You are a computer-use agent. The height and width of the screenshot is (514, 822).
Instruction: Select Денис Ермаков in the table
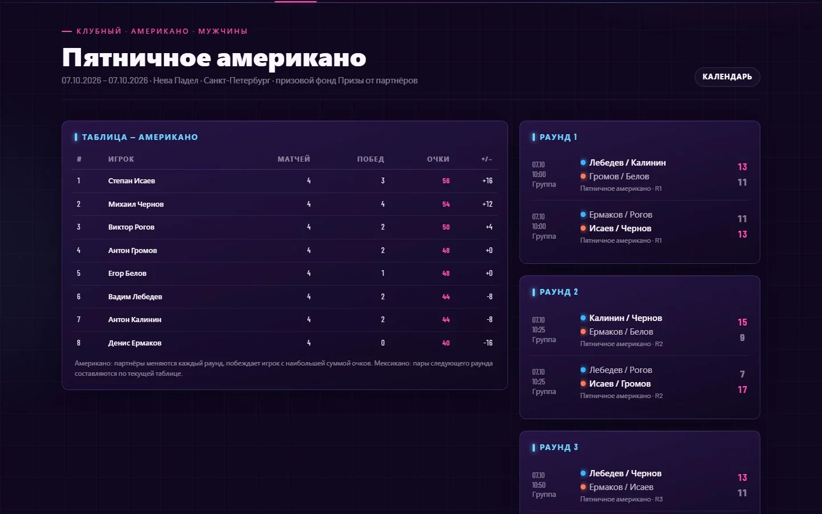(135, 343)
